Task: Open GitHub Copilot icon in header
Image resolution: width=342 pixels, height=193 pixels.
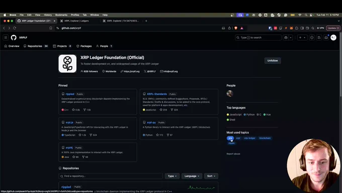Action: pos(286,38)
